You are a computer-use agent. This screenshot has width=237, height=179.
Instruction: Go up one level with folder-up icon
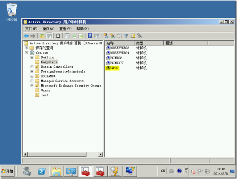[x=42, y=36]
